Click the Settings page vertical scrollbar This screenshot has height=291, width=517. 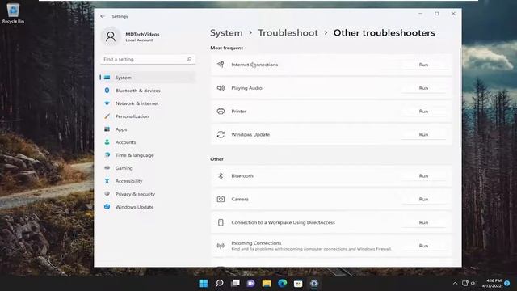click(460, 97)
